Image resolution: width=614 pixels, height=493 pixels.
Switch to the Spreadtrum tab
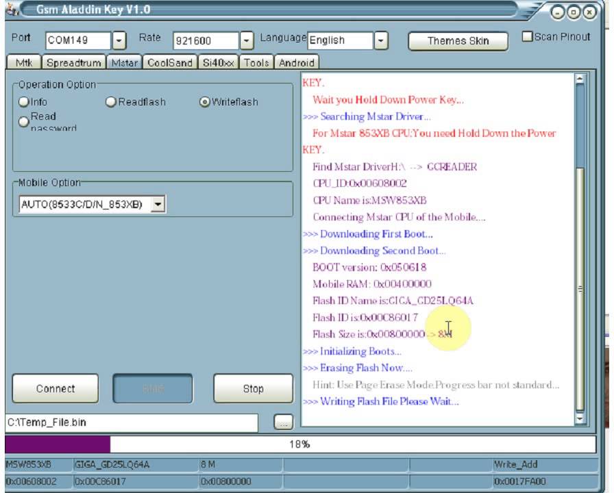pyautogui.click(x=74, y=62)
